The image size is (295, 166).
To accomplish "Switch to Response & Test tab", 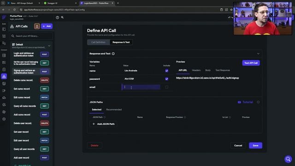I will point(121,42).
